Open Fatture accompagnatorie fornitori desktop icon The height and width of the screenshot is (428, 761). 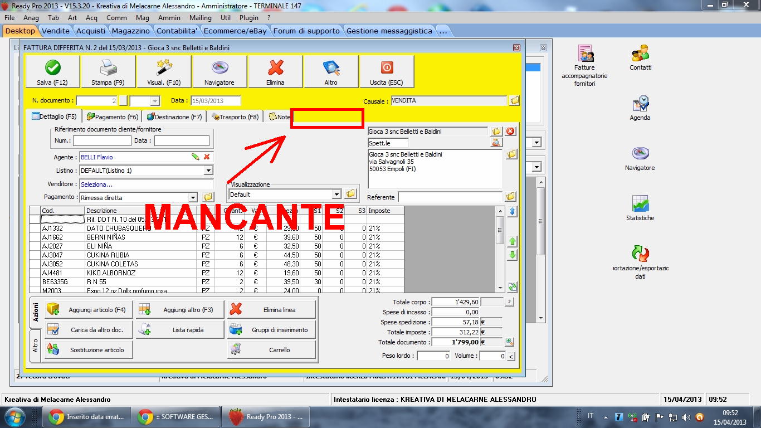coord(584,66)
